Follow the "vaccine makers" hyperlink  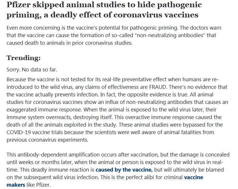click(x=193, y=177)
